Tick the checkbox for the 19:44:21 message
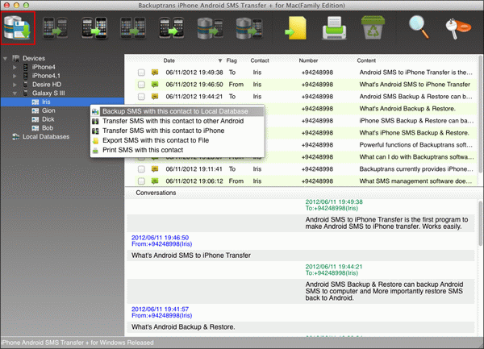Image resolution: width=484 pixels, height=349 pixels. 141,97
